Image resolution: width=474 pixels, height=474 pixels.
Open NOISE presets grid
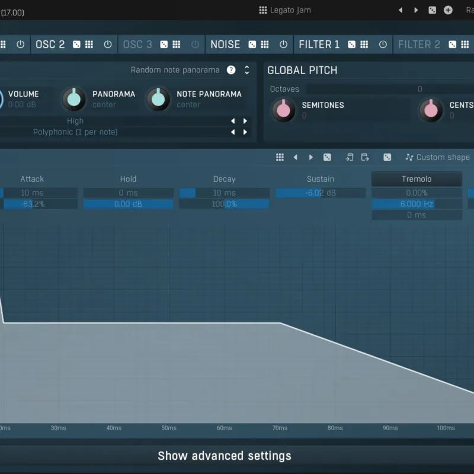point(264,44)
